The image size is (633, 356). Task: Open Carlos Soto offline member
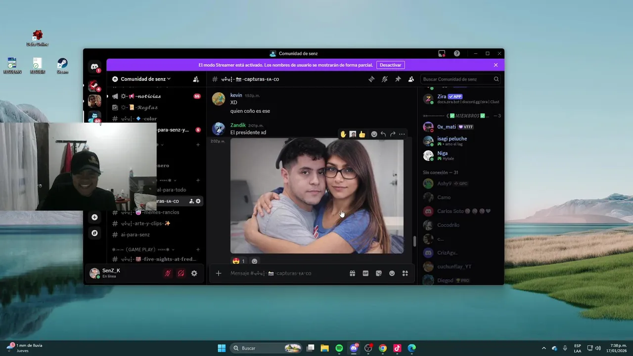461,211
